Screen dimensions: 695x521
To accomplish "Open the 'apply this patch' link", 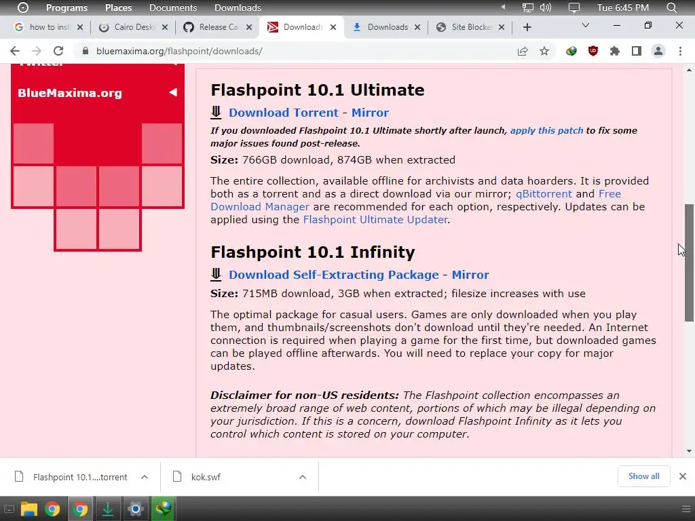I will click(546, 130).
